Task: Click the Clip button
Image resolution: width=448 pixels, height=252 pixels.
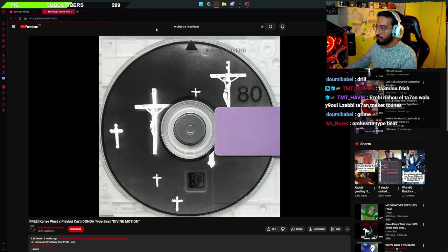Action: (335, 229)
